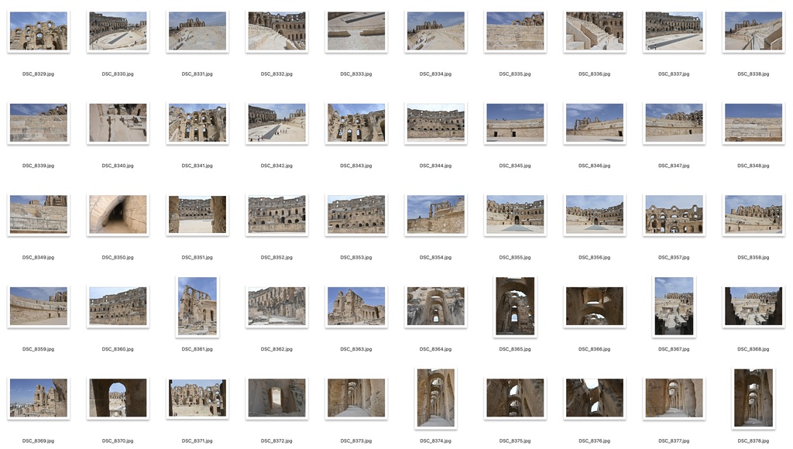The image size is (793, 449).
Task: Select the DSC_8340.jpg close-up stonework photo
Action: (117, 122)
